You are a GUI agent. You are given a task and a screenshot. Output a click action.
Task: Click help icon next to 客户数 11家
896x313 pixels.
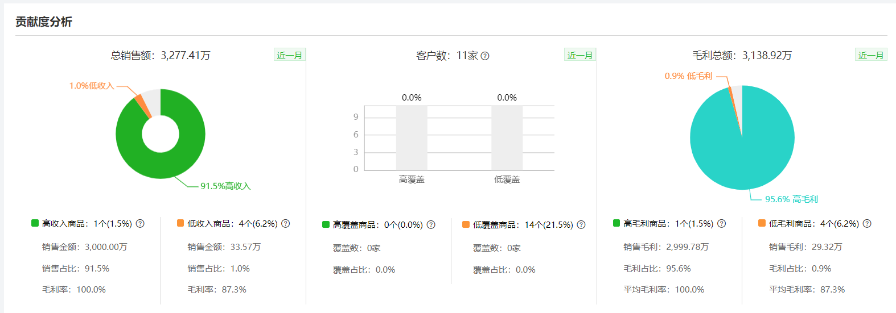click(x=485, y=56)
